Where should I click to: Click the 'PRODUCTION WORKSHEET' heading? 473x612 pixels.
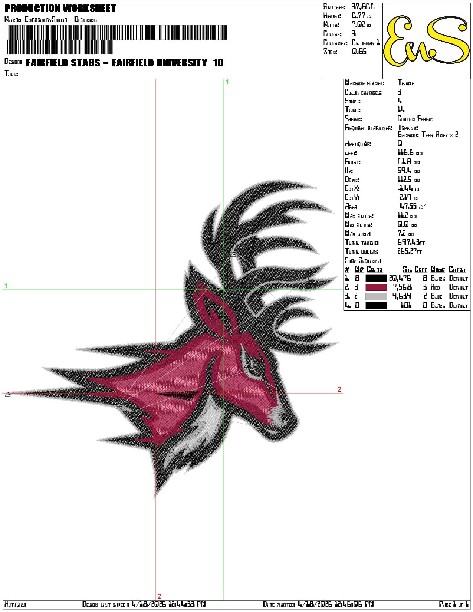pyautogui.click(x=60, y=8)
